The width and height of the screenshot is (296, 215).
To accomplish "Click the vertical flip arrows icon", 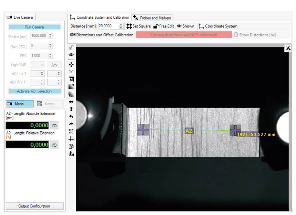I will click(x=71, y=109).
